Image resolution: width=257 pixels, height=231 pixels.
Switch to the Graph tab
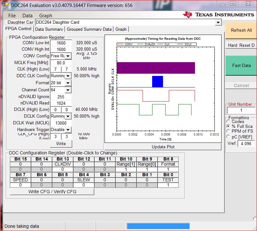tap(121, 29)
